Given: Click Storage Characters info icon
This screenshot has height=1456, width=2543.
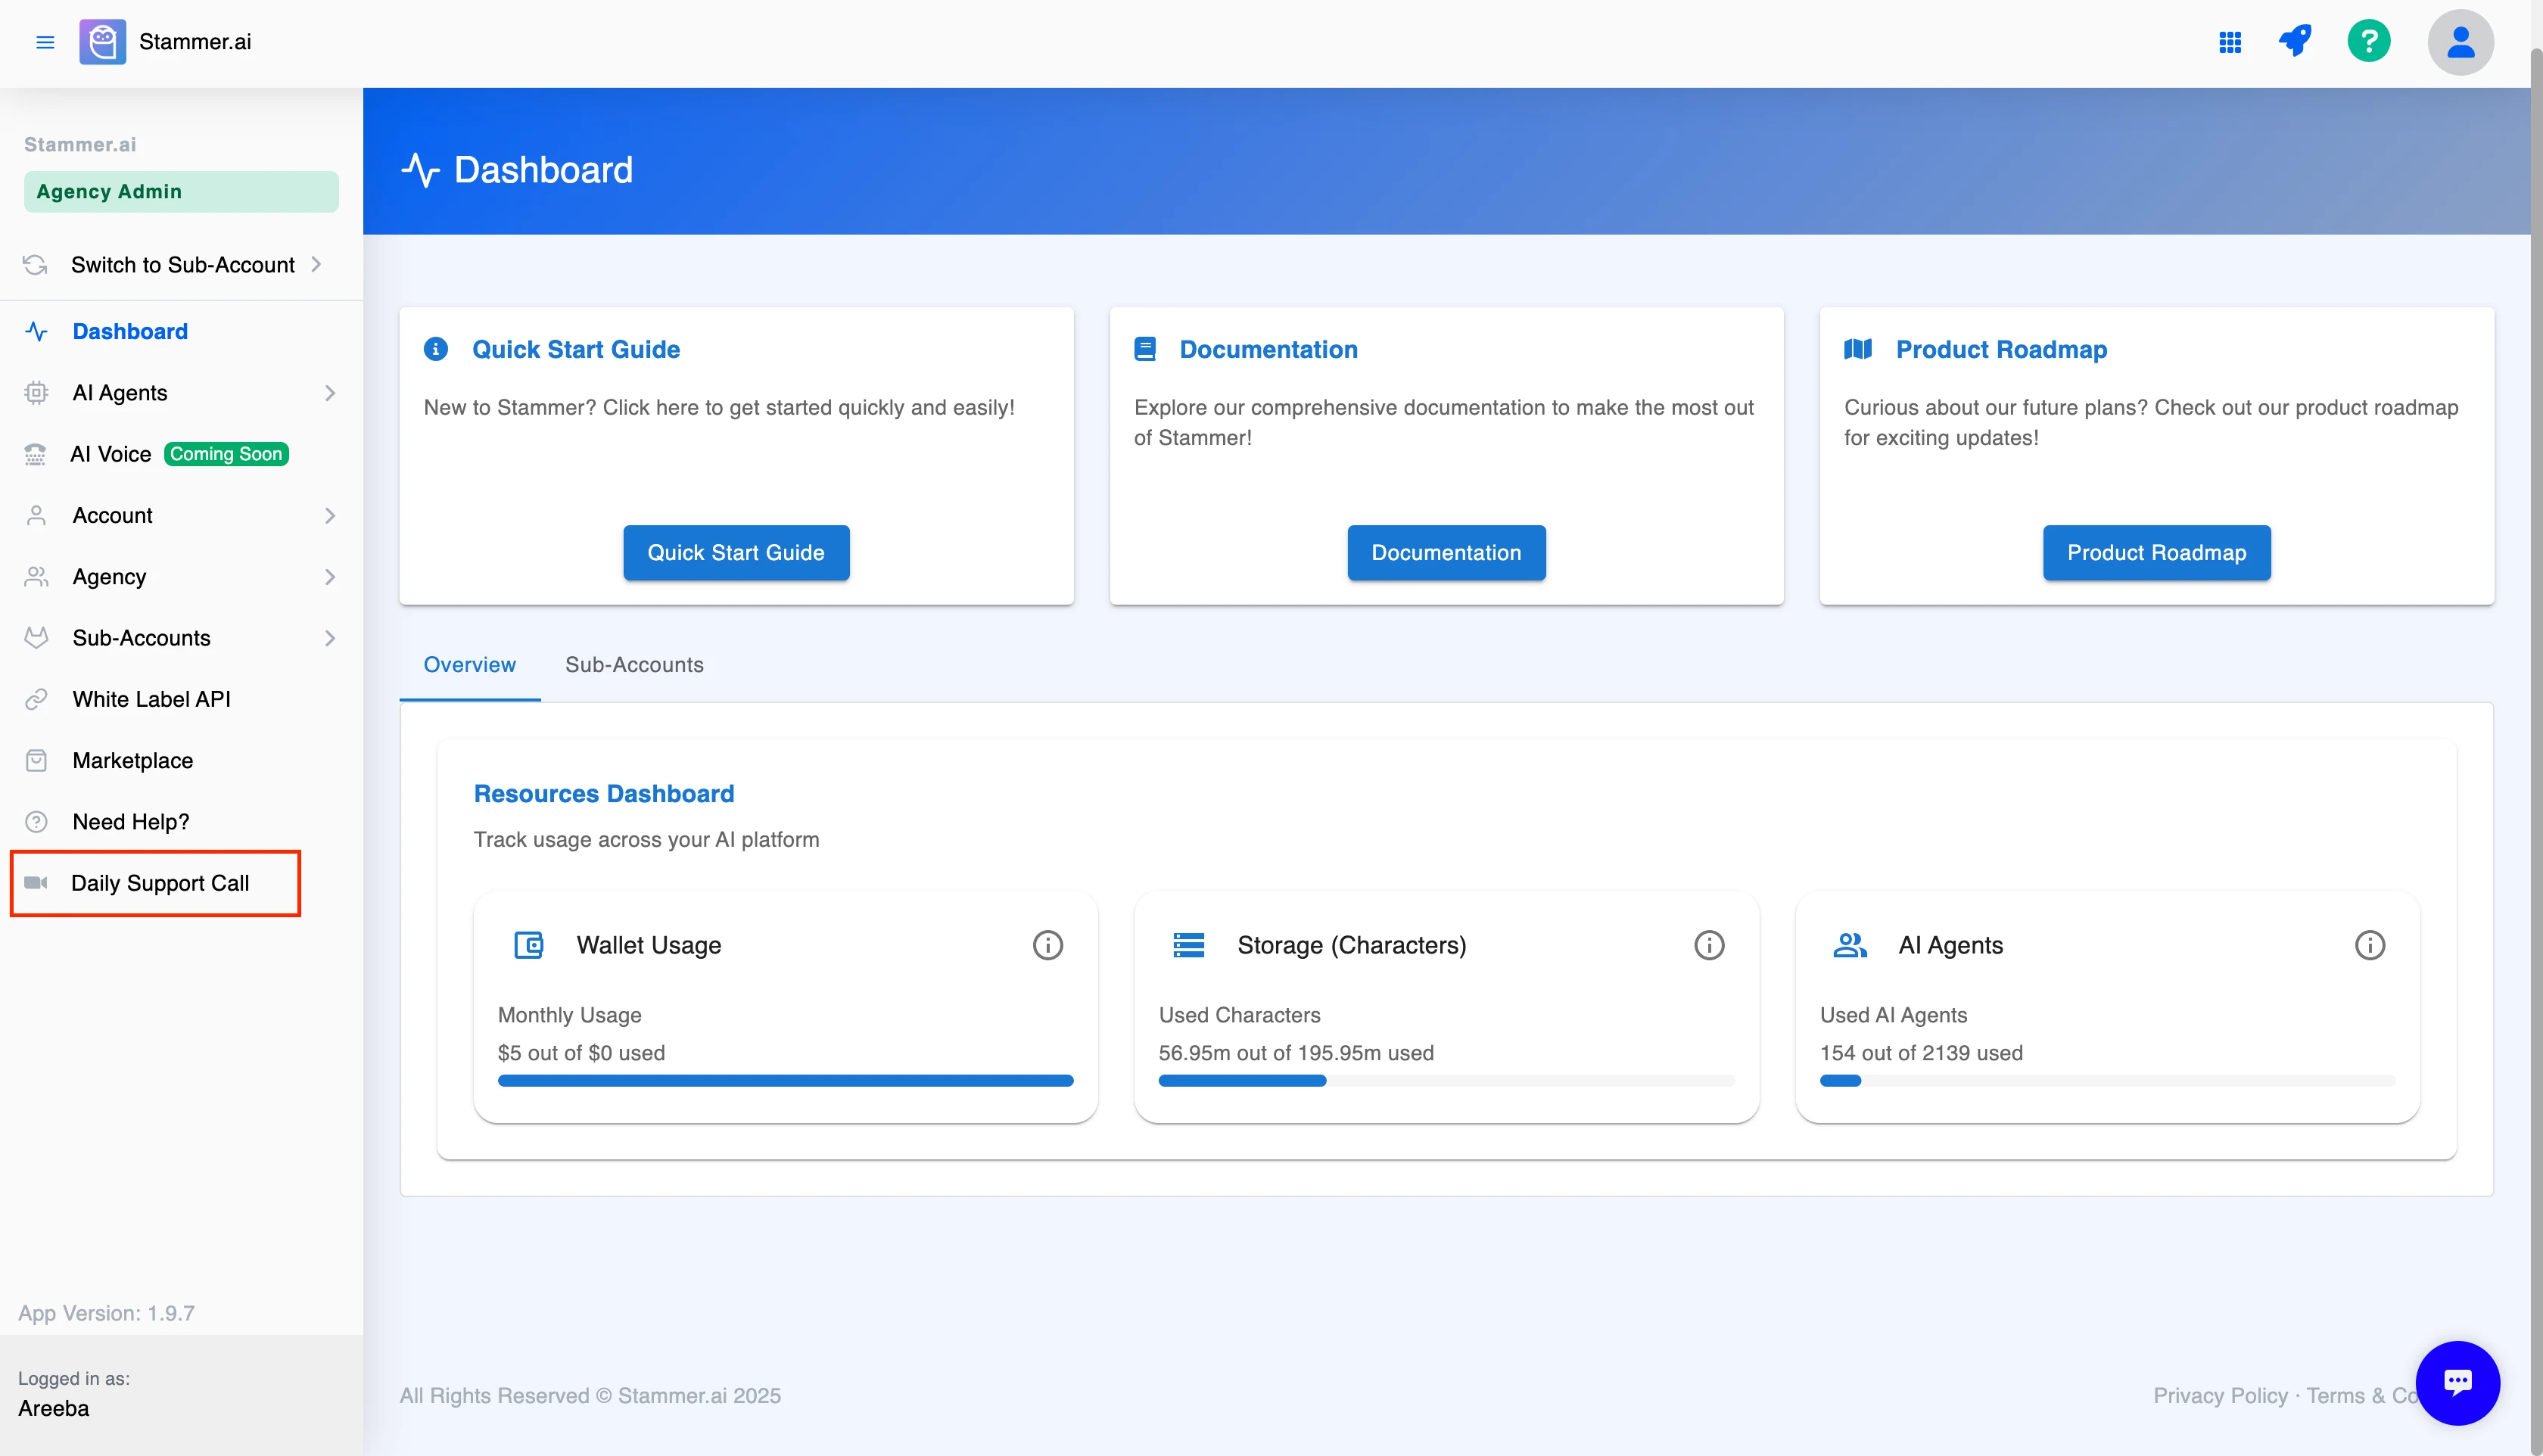Looking at the screenshot, I should pyautogui.click(x=1708, y=945).
